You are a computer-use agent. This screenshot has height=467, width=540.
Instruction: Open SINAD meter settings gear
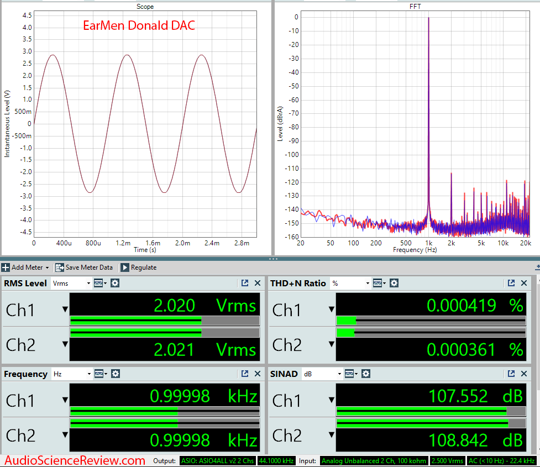point(366,374)
